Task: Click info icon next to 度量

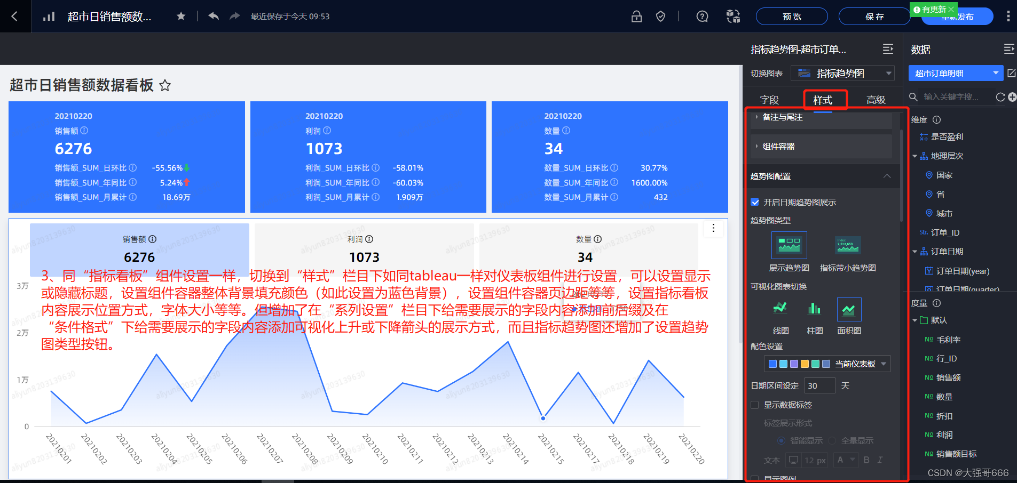Action: pyautogui.click(x=936, y=303)
